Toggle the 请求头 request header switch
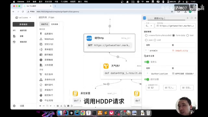This screenshot has height=117, width=208. 147,62
